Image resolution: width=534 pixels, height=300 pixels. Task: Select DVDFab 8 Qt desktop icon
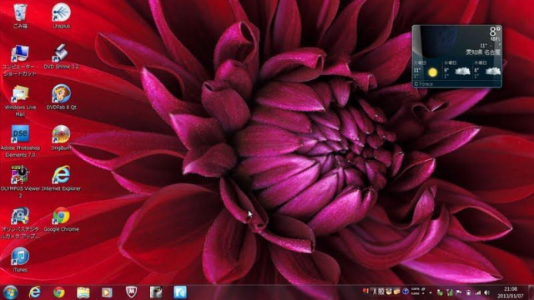[x=61, y=97]
